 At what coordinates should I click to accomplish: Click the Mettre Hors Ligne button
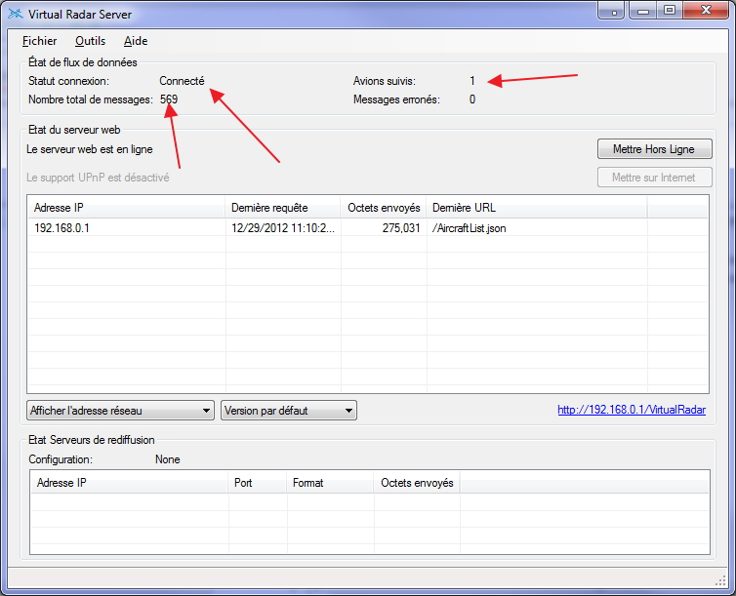pyautogui.click(x=654, y=149)
